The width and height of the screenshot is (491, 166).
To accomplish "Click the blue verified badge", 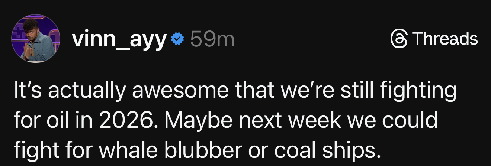I will (x=177, y=39).
